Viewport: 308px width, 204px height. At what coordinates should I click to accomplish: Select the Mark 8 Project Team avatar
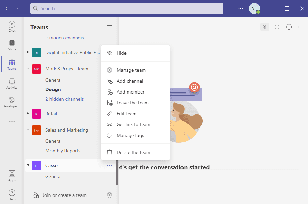pos(36,69)
